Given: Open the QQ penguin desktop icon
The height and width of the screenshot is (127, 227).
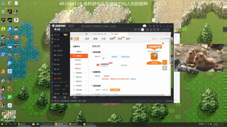Looking at the screenshot, I should [3, 88].
